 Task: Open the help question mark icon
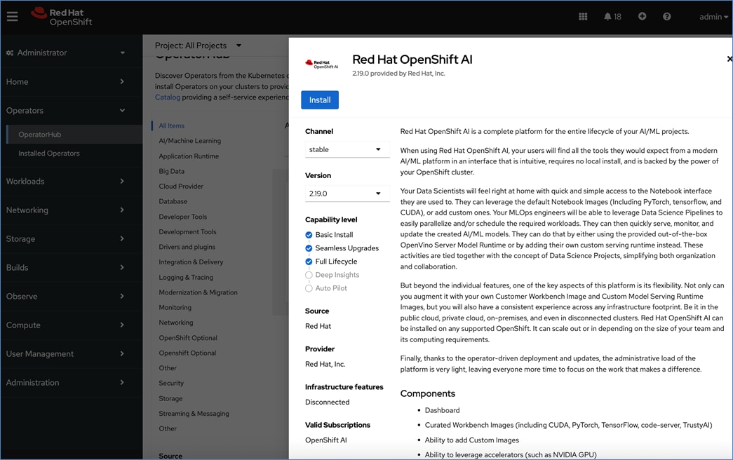[x=667, y=17]
